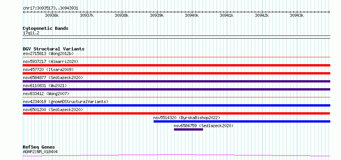
Task: Click the 30943k ruler mark
Action: pyautogui.click(x=297, y=15)
